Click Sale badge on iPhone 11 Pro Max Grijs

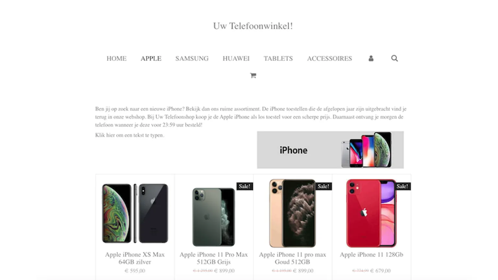point(245,186)
